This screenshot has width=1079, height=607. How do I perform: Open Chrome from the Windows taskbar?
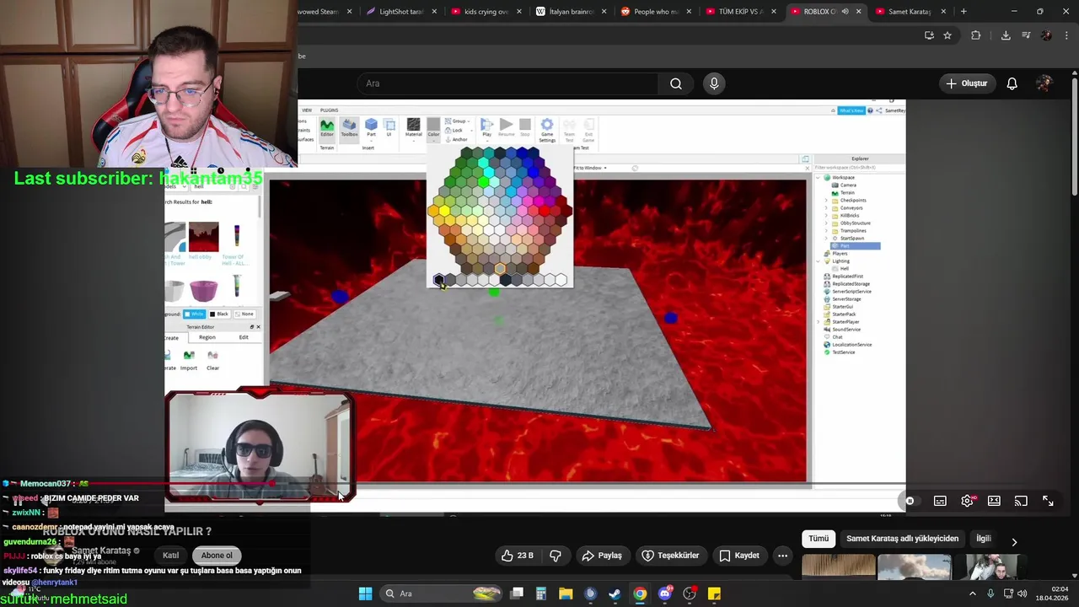click(x=640, y=594)
